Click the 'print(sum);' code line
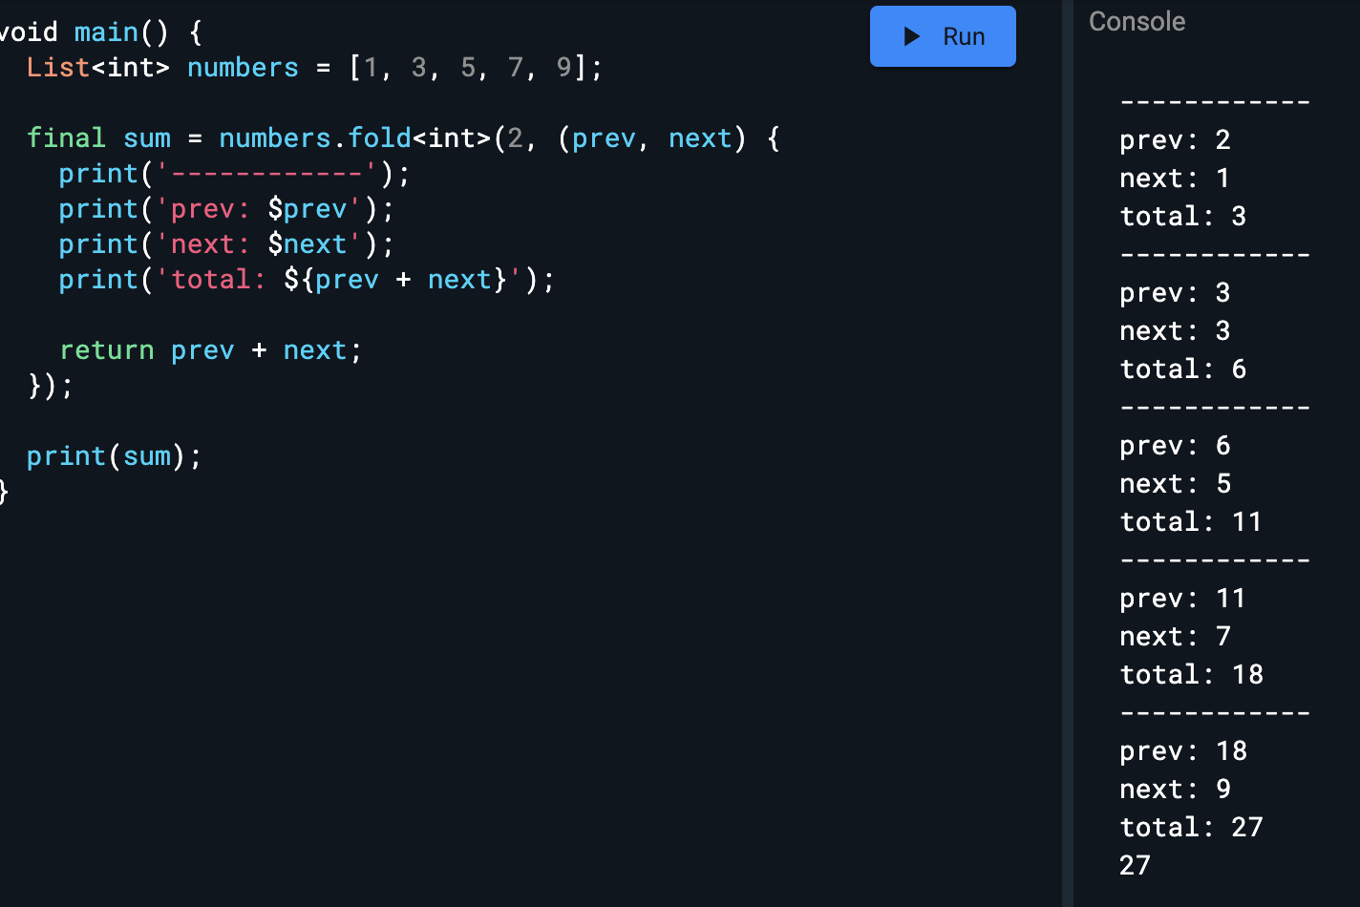Image resolution: width=1360 pixels, height=907 pixels. (x=115, y=456)
